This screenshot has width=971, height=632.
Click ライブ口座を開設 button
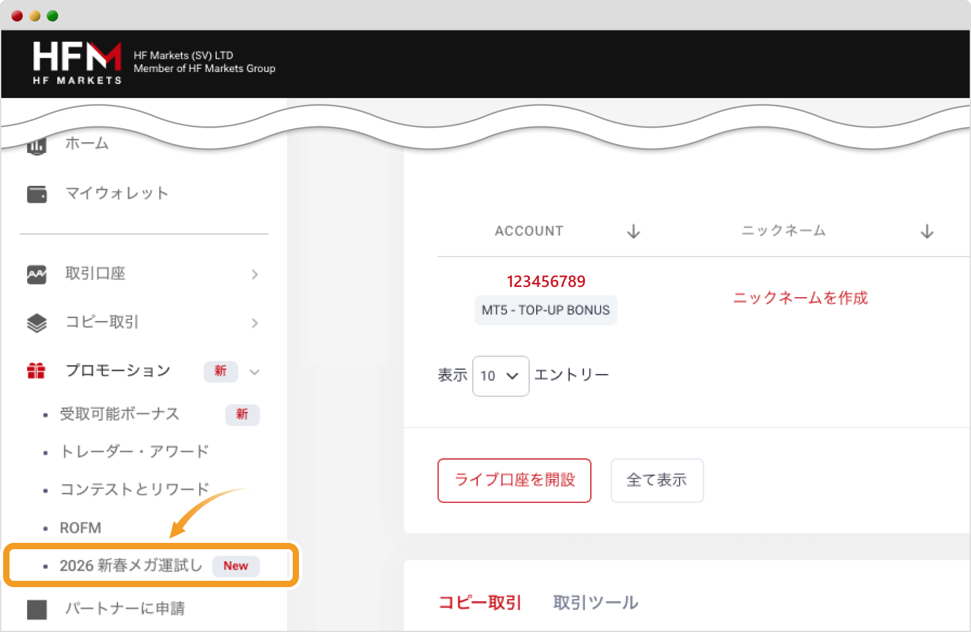[x=514, y=480]
